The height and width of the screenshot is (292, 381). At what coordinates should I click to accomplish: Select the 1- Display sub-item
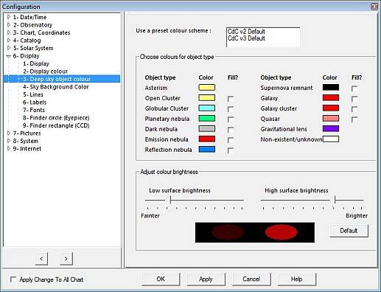36,63
